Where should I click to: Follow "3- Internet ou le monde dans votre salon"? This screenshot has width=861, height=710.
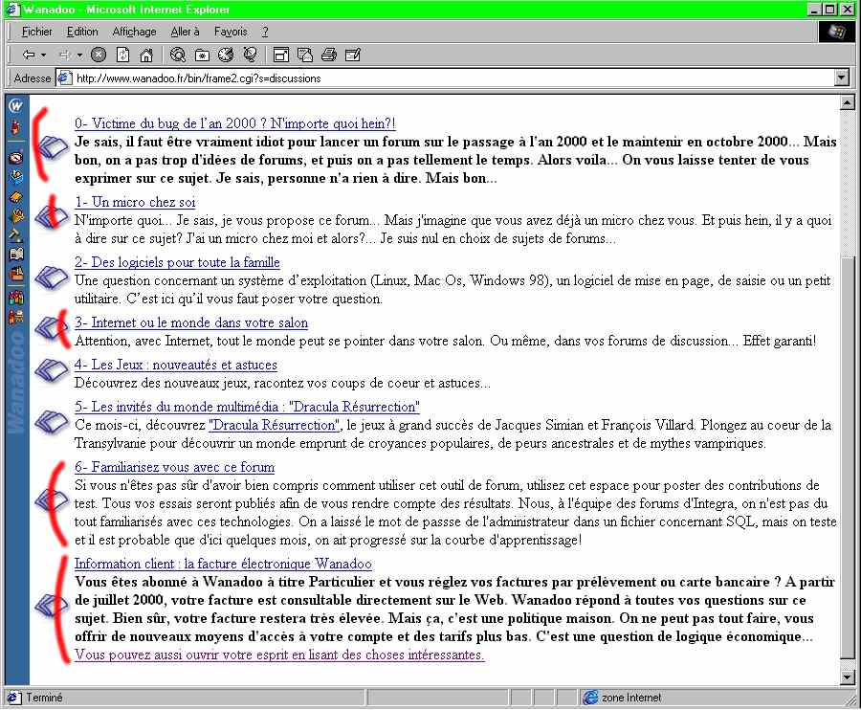[191, 322]
